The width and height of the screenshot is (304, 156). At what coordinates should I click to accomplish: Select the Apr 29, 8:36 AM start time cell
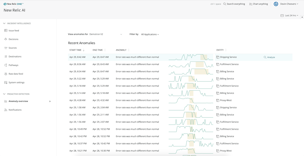click(x=77, y=64)
